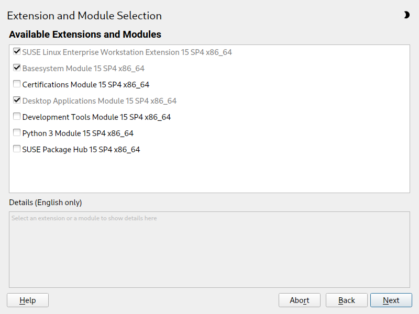The image size is (419, 314).
Task: Enable Development Tools Module checkbox
Action: 17,117
